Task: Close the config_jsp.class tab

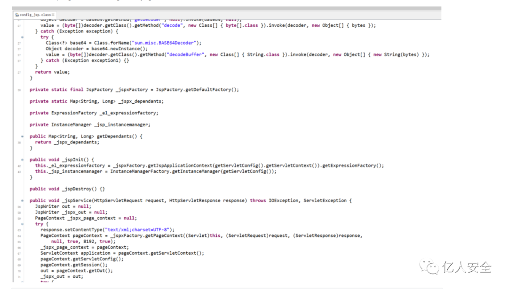Action: [x=53, y=15]
